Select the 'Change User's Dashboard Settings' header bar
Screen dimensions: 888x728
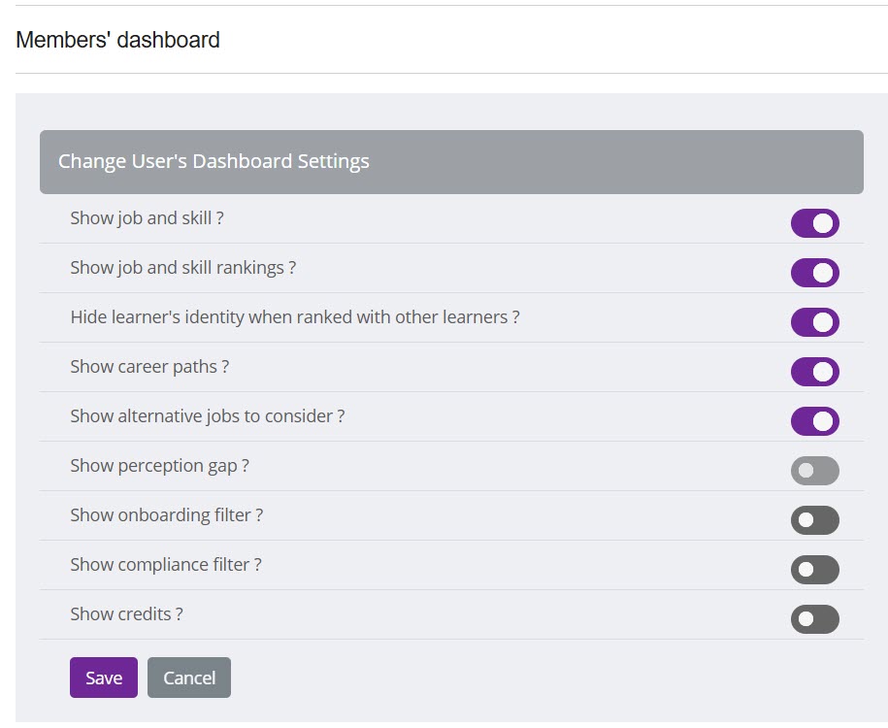[x=214, y=161]
